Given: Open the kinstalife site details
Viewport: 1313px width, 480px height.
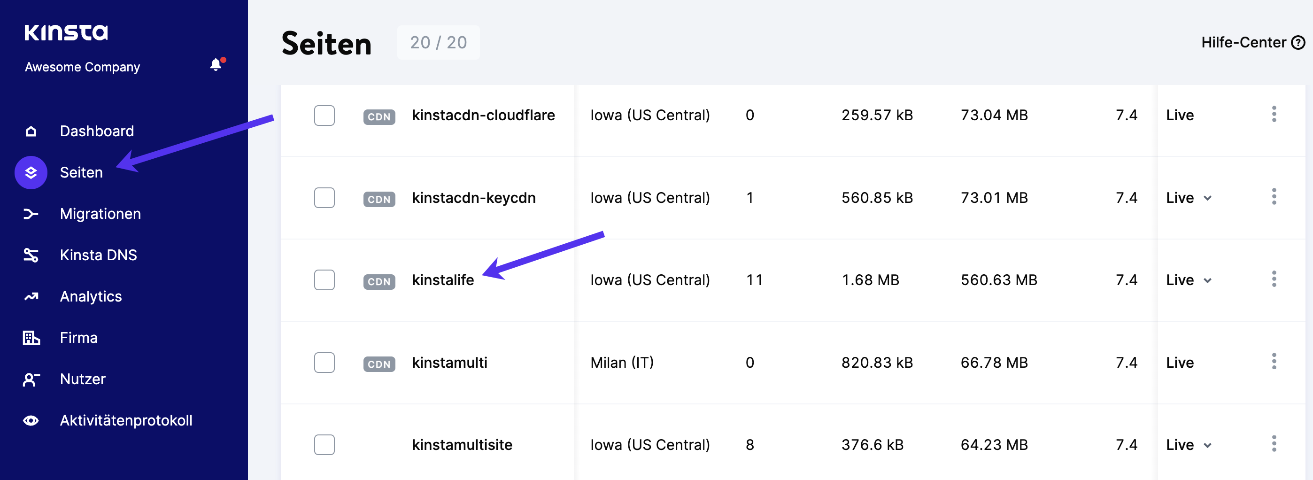Looking at the screenshot, I should [x=443, y=280].
